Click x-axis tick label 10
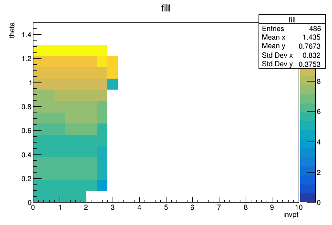 [299, 207]
